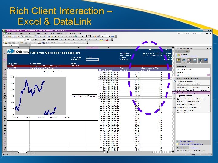Click the Name Box showing D5
This screenshot has width=218, height=163.
point(11,45)
